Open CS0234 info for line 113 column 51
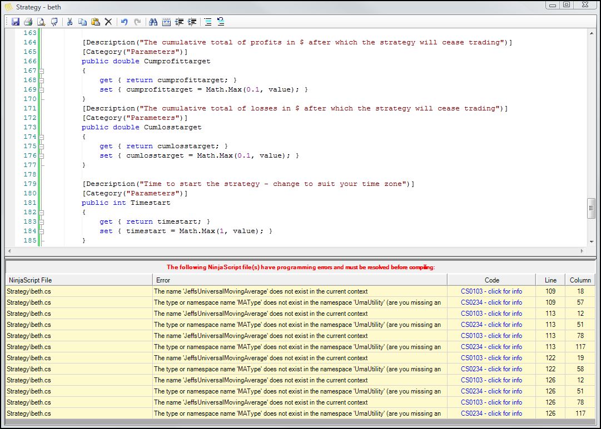 [491, 325]
